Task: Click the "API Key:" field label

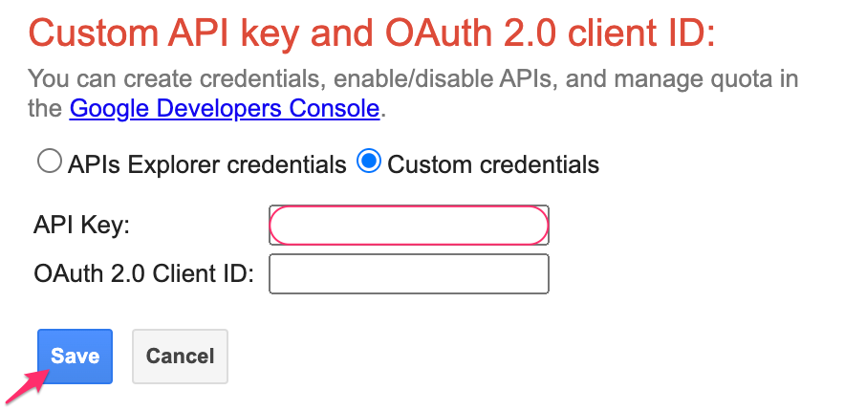Action: tap(81, 226)
